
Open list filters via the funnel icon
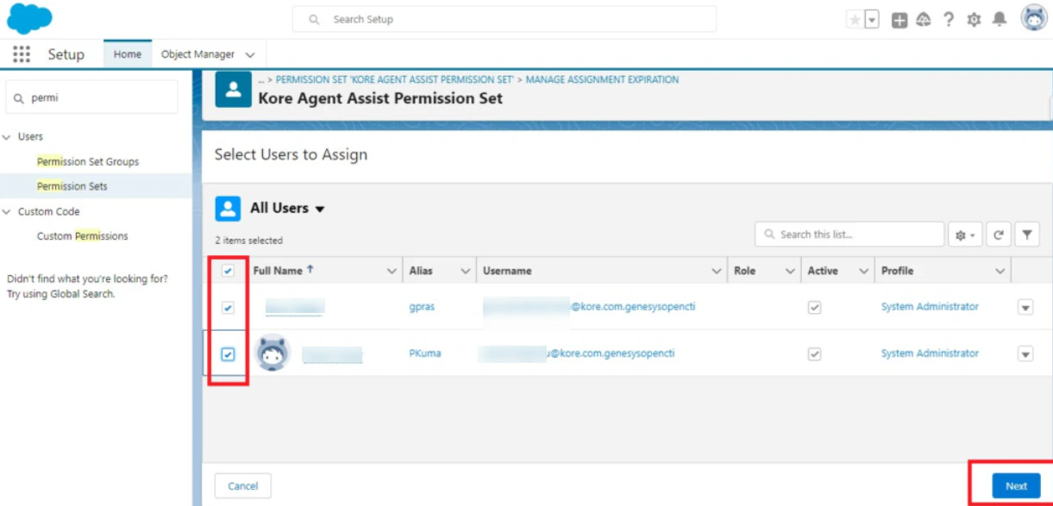pos(1027,234)
